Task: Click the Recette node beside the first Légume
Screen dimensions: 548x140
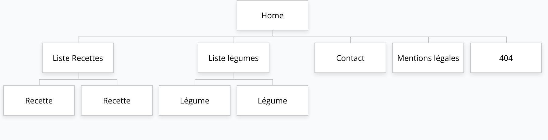Action: (x=117, y=100)
